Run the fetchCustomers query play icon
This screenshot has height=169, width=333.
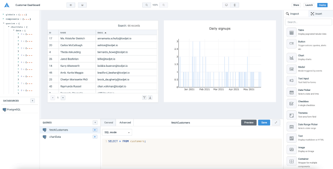(95, 130)
